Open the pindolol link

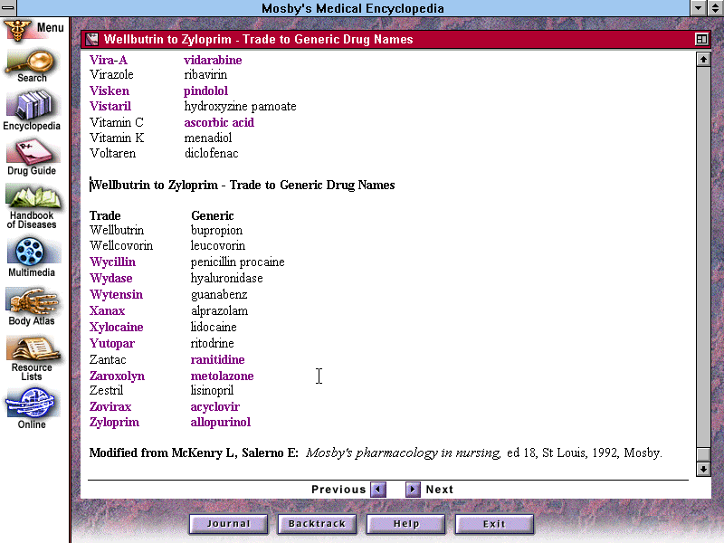coord(206,91)
